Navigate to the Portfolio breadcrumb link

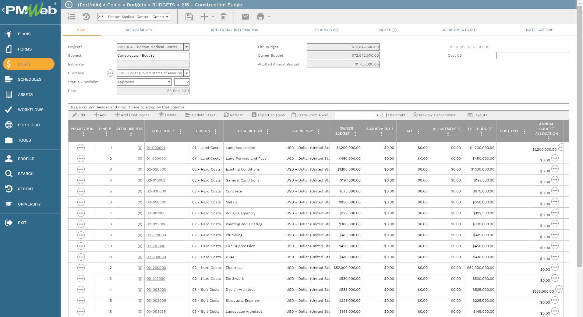90,5
